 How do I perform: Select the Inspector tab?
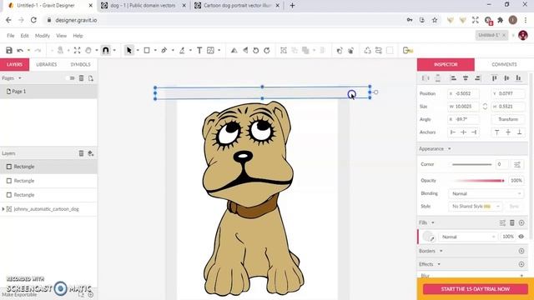(x=446, y=64)
